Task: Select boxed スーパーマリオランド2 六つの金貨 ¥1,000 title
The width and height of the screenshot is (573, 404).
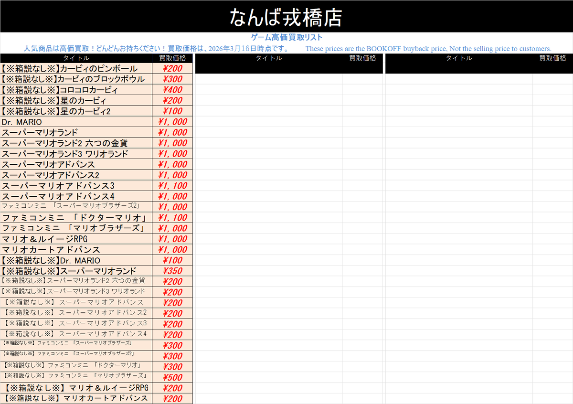Action: click(x=76, y=143)
